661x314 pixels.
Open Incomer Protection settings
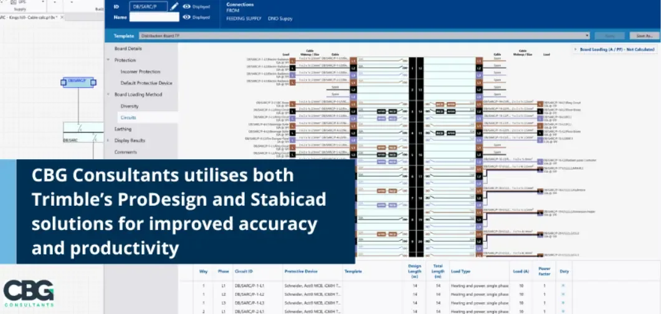tap(140, 72)
